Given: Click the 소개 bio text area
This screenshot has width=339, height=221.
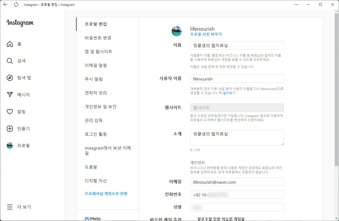Looking at the screenshot, I should coord(237,138).
